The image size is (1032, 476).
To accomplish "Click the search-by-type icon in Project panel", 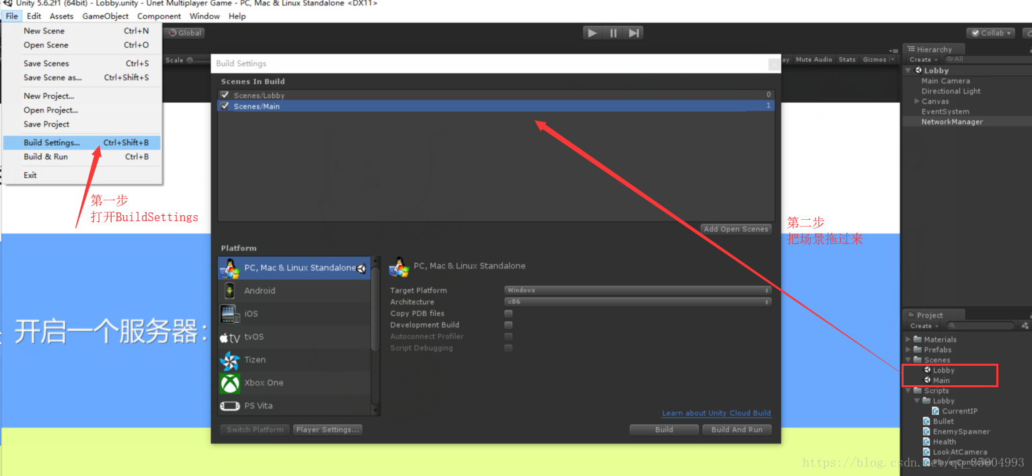I will pos(1025,325).
